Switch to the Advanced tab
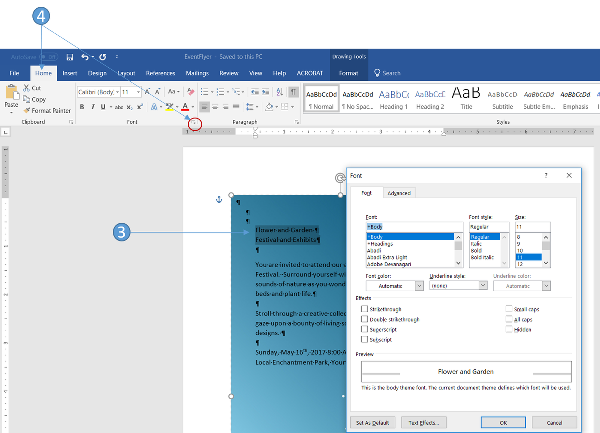 click(399, 193)
